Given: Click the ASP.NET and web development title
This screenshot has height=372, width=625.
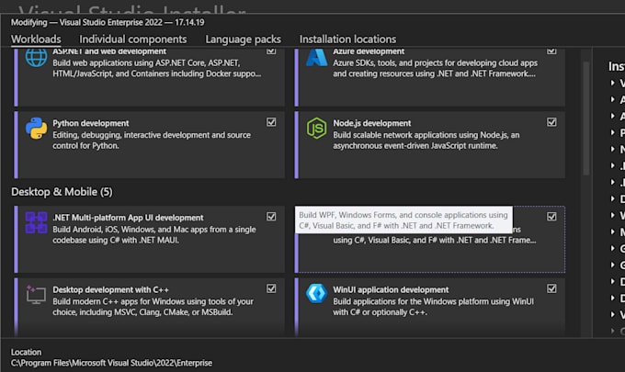Looking at the screenshot, I should coord(109,51).
